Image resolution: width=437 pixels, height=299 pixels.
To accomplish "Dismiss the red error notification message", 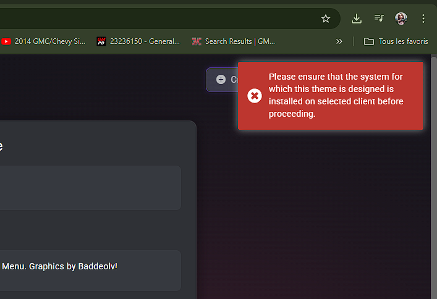I will coord(331,96).
